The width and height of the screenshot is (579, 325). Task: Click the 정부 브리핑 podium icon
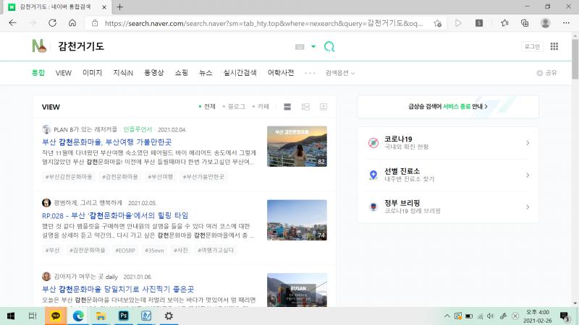pyautogui.click(x=373, y=207)
